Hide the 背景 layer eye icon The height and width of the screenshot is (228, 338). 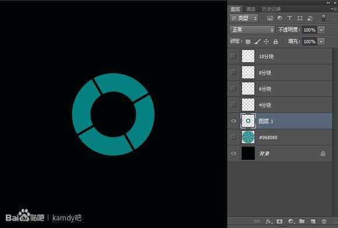[x=234, y=154]
